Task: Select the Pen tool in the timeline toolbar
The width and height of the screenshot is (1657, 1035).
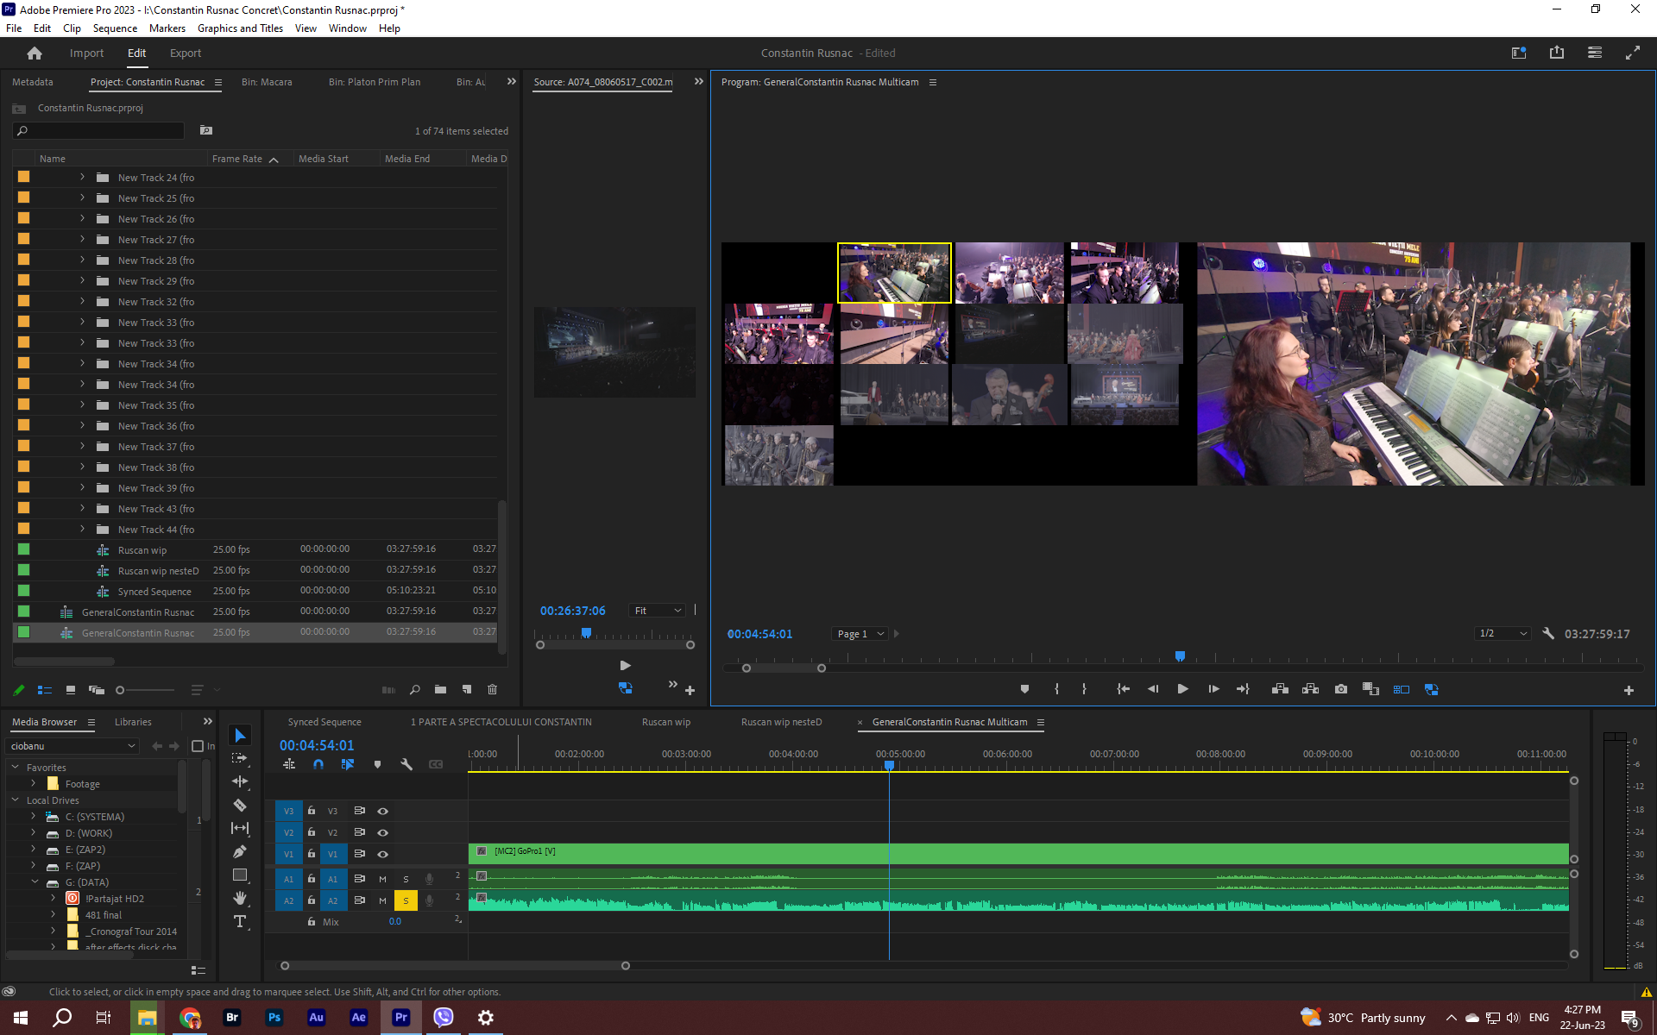Action: coord(240,850)
